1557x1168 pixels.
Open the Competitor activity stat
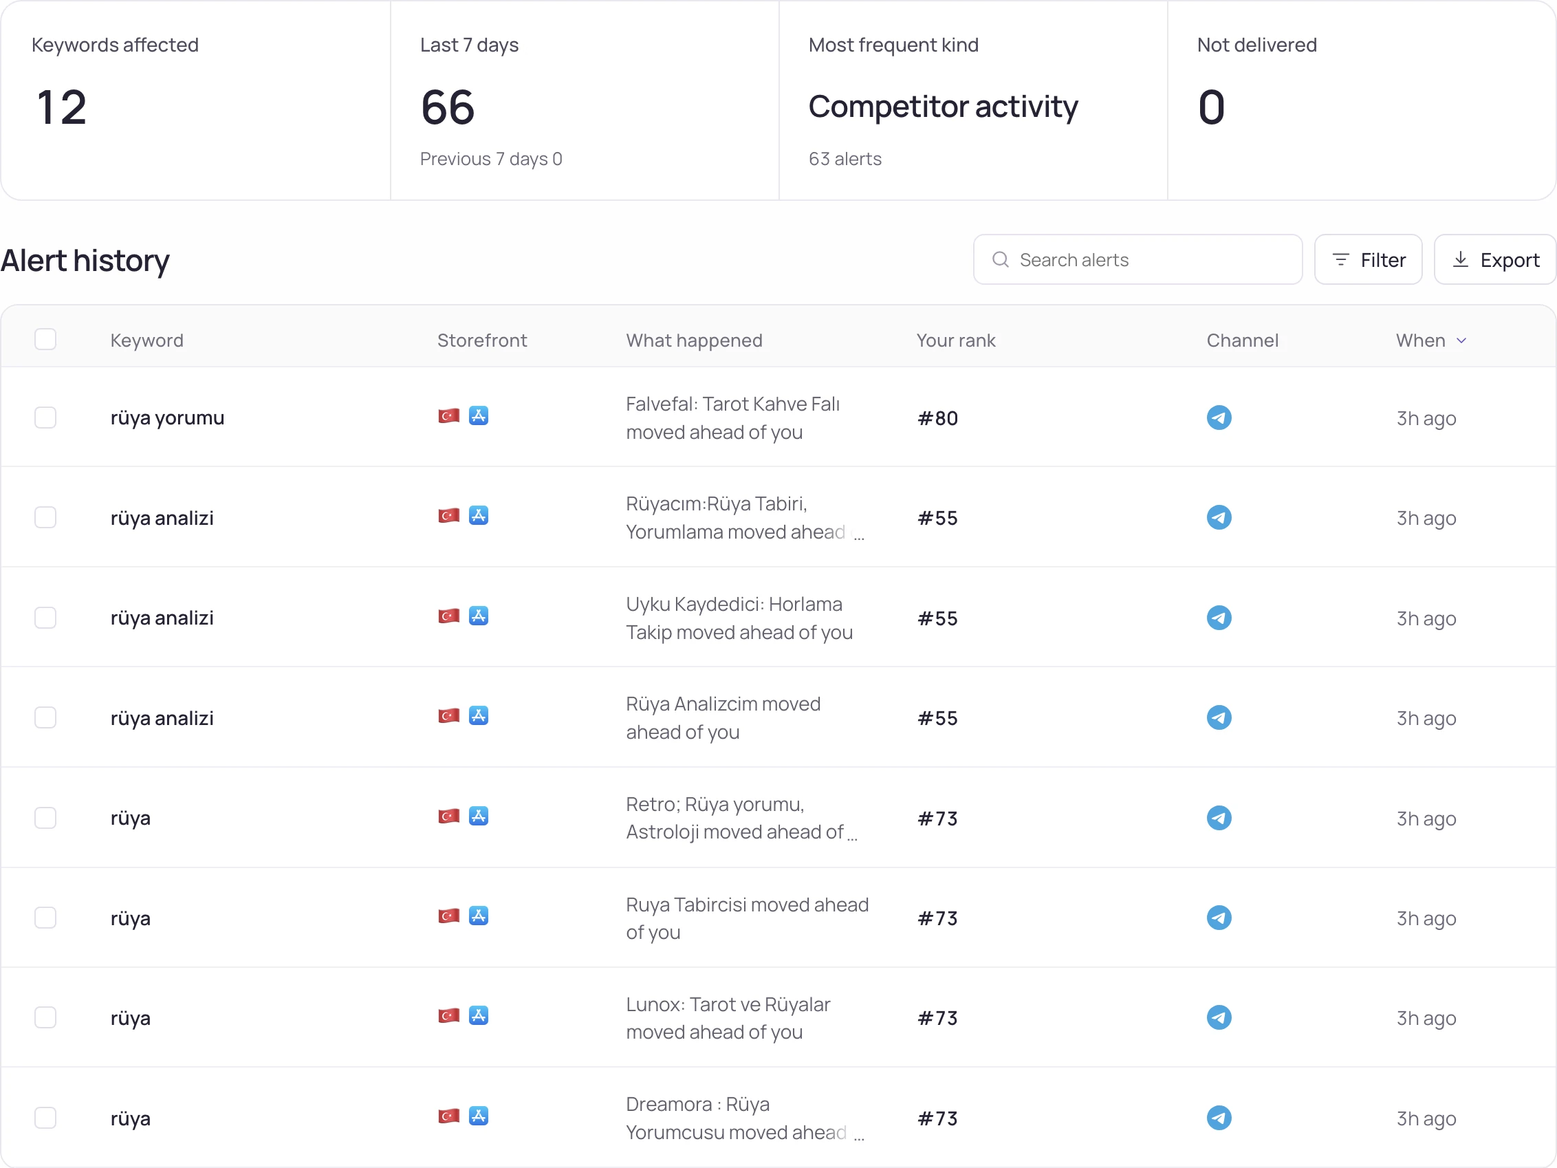pos(944,107)
